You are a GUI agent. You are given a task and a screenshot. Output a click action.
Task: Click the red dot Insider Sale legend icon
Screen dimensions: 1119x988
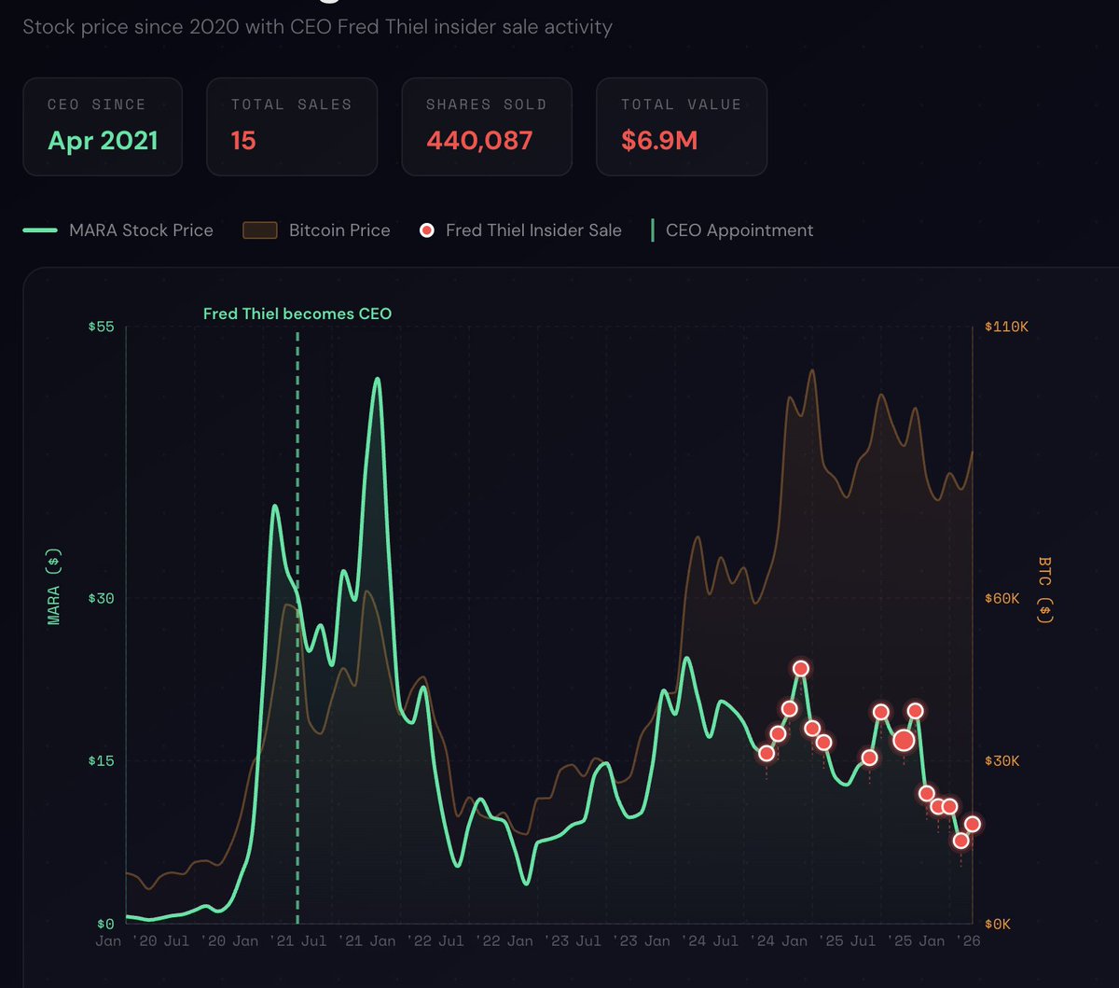click(427, 230)
